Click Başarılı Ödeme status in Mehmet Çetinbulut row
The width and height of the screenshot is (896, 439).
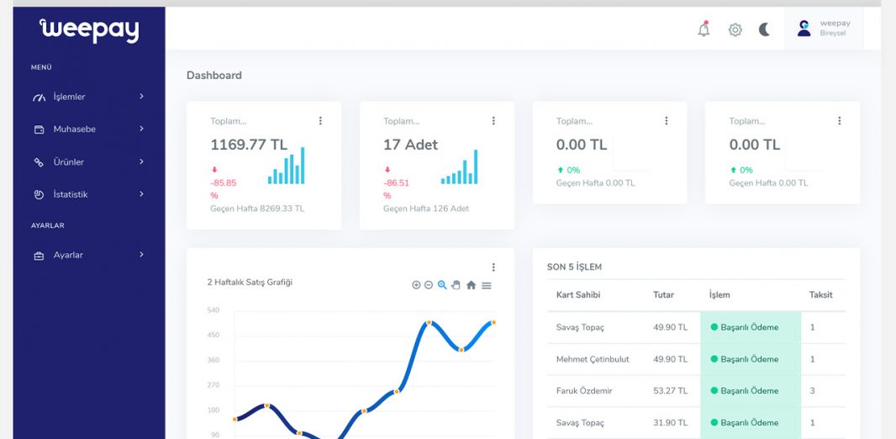pos(744,360)
